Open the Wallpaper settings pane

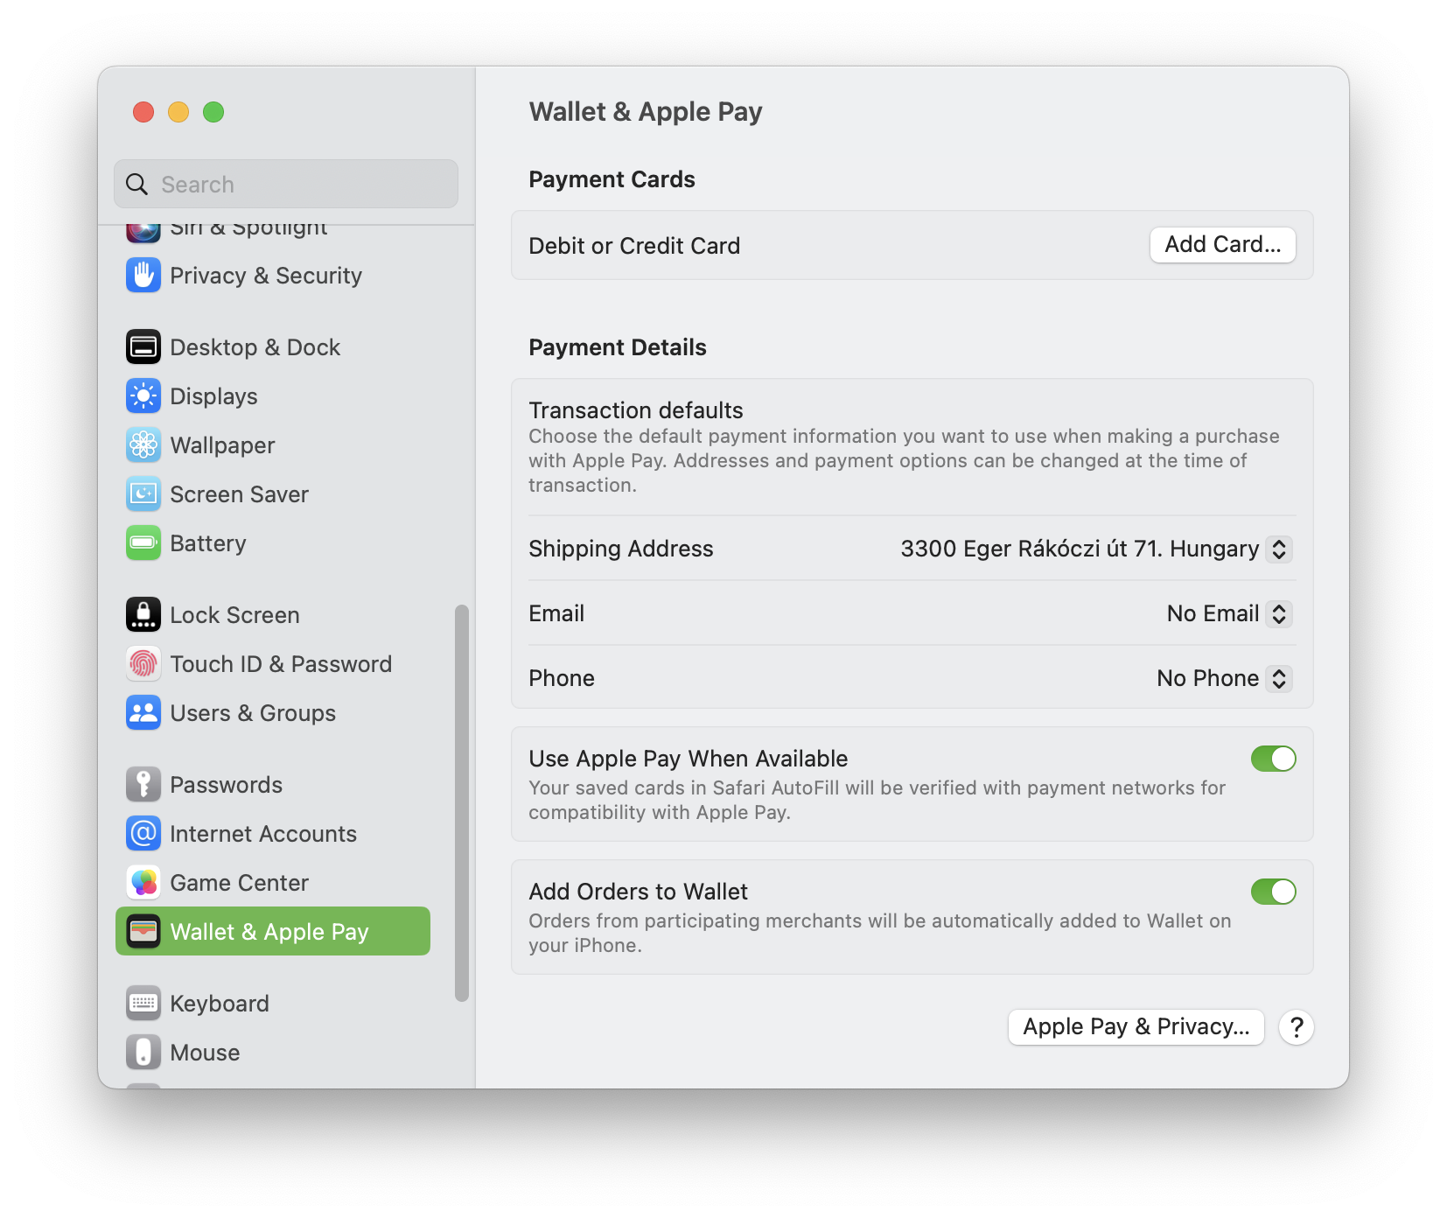point(223,445)
